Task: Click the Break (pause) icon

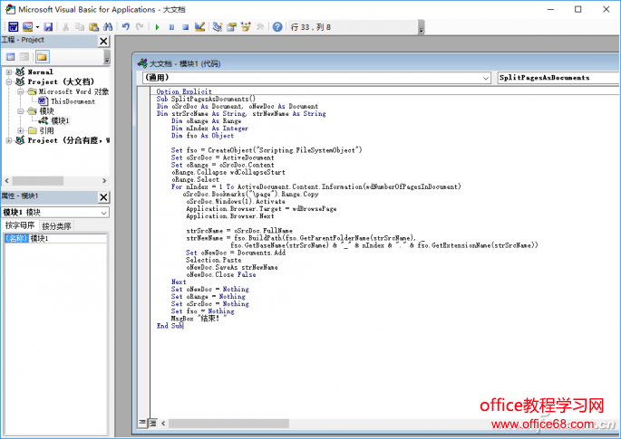Action: (171, 27)
